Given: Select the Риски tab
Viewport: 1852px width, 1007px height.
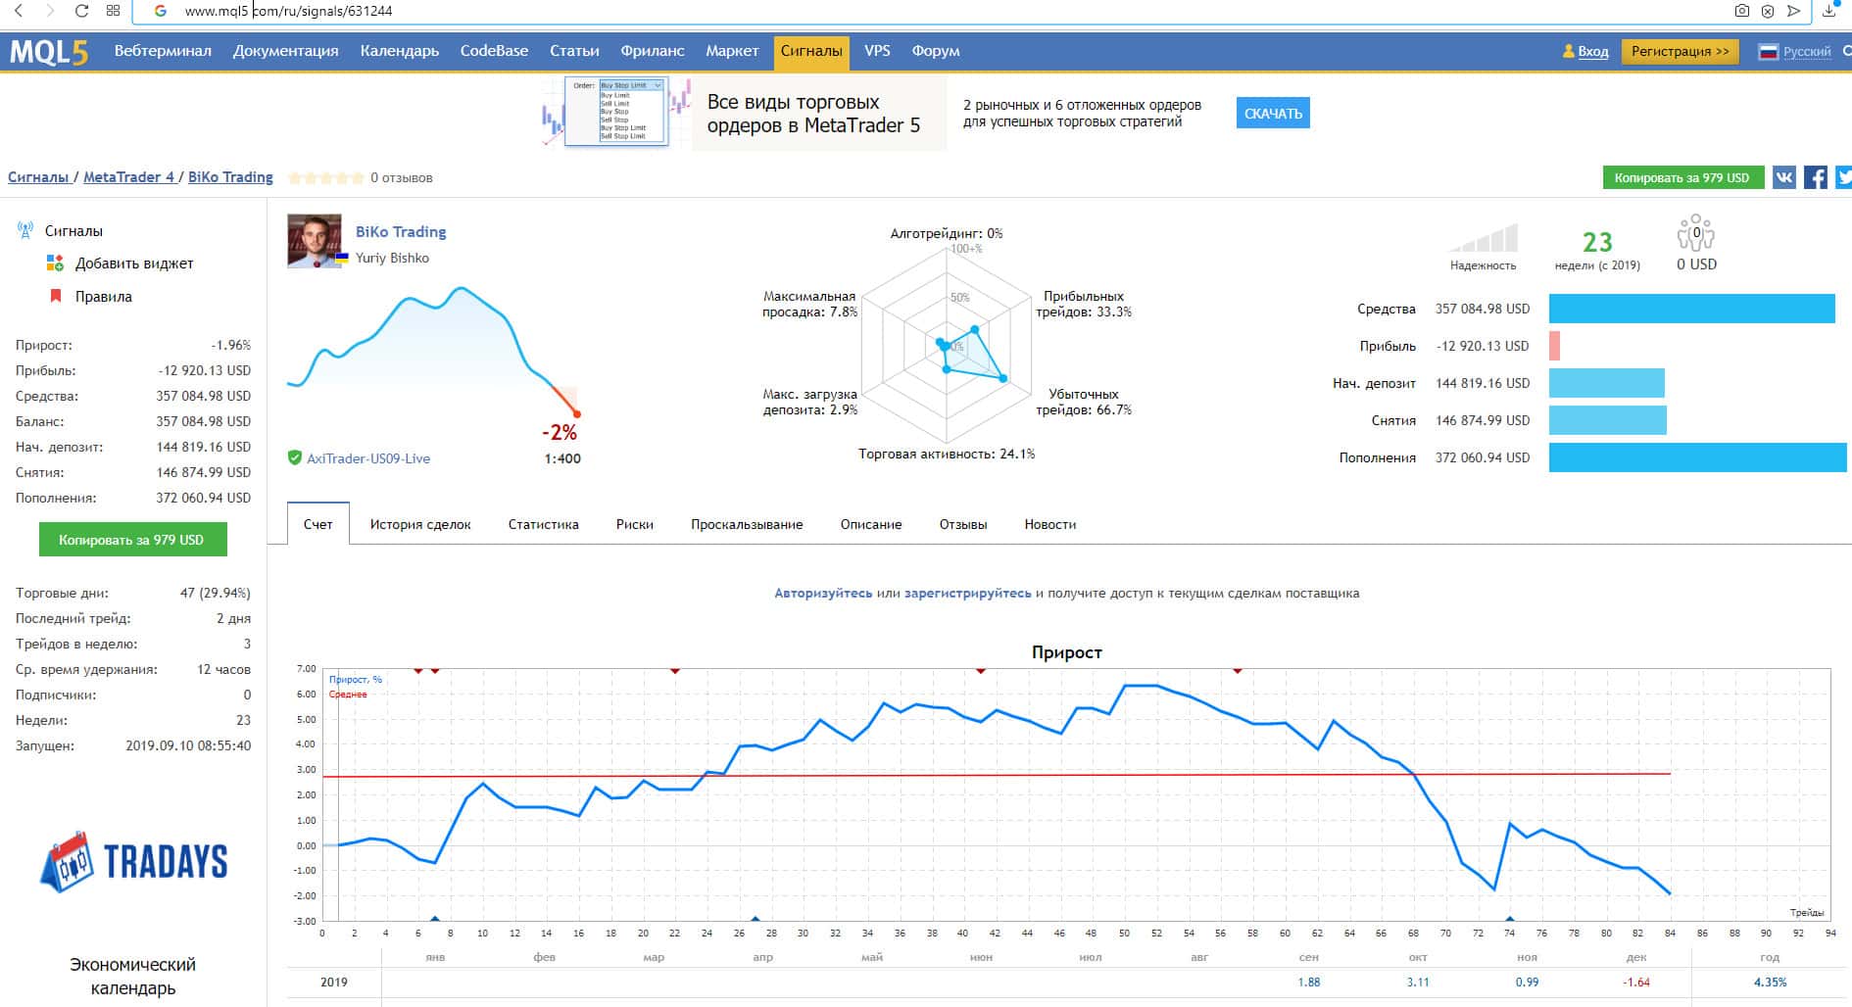Looking at the screenshot, I should 634,525.
